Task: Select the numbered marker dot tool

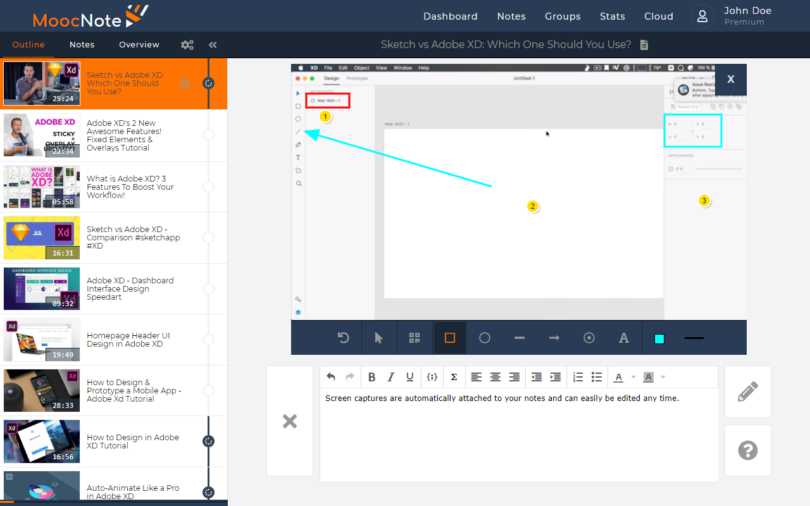Action: click(589, 338)
